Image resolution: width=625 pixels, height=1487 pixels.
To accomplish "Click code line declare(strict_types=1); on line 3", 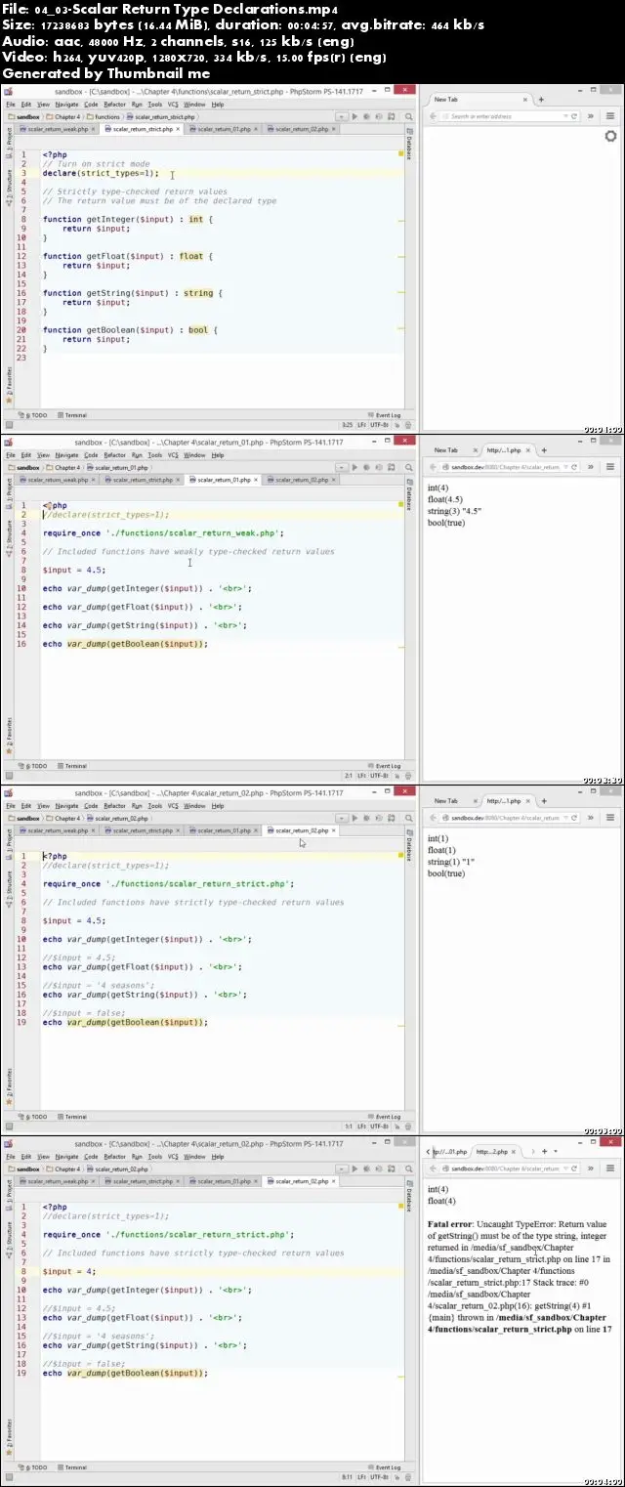I will pos(101,173).
